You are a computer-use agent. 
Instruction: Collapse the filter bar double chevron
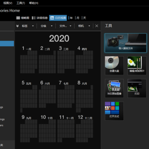17,26
